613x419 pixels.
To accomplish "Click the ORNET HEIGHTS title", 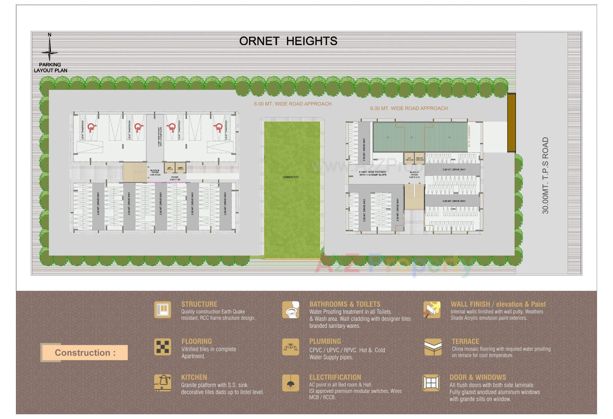I will [288, 41].
